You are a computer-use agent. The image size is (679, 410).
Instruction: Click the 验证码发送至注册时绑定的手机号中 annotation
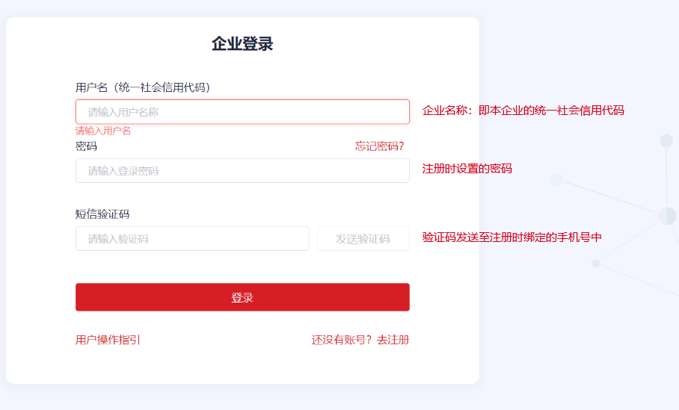(511, 237)
